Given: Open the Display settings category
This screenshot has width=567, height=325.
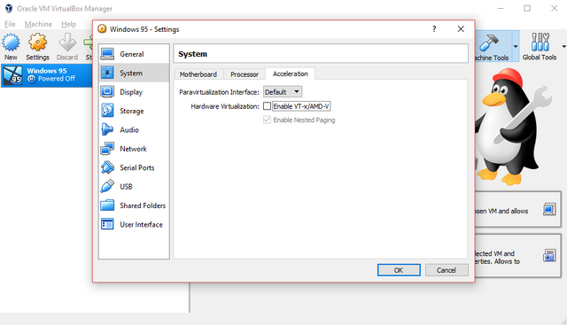Looking at the screenshot, I should 134,92.
